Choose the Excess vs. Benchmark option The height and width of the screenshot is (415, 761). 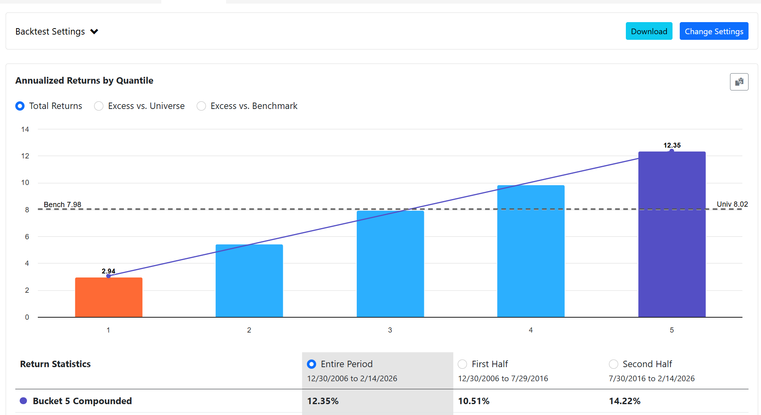tap(202, 106)
